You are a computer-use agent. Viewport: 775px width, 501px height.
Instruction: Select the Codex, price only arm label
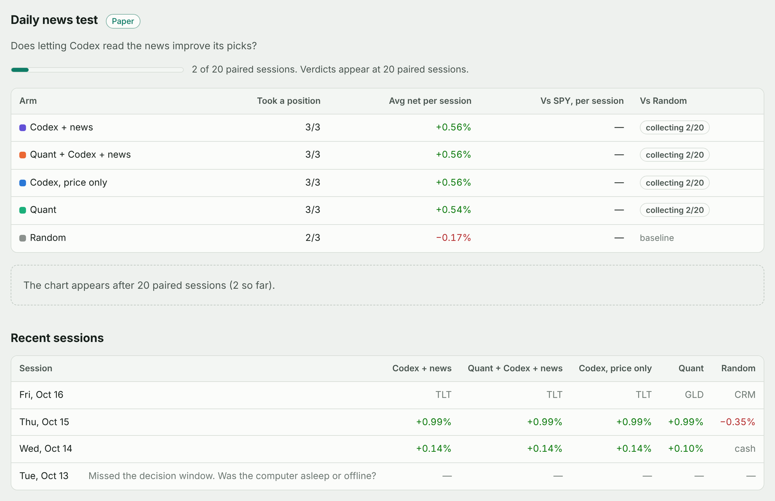coord(68,182)
